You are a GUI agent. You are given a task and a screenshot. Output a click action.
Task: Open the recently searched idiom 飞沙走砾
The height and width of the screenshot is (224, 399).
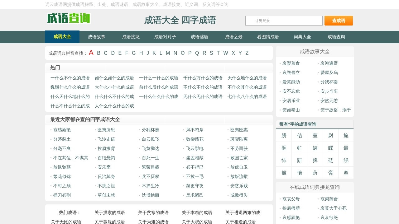tap(106, 139)
